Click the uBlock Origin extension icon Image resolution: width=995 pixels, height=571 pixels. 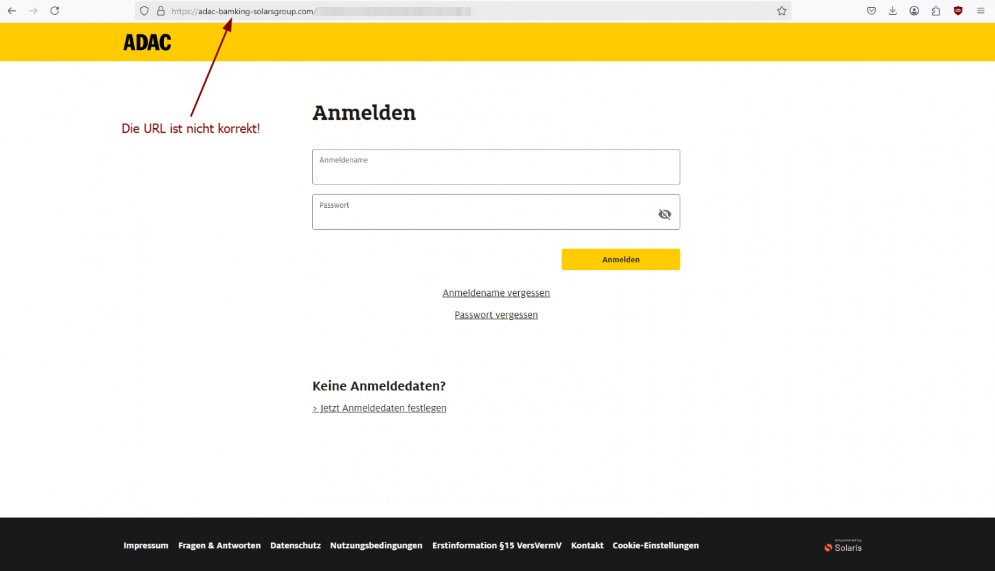point(958,10)
